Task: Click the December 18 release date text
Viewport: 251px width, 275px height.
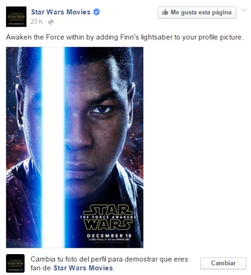Action: pos(109,236)
